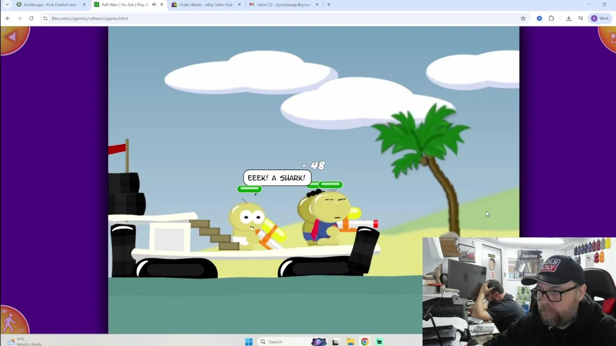Click the orange button at top right corner
Screen dimensions: 616x346
pyautogui.click(x=608, y=37)
